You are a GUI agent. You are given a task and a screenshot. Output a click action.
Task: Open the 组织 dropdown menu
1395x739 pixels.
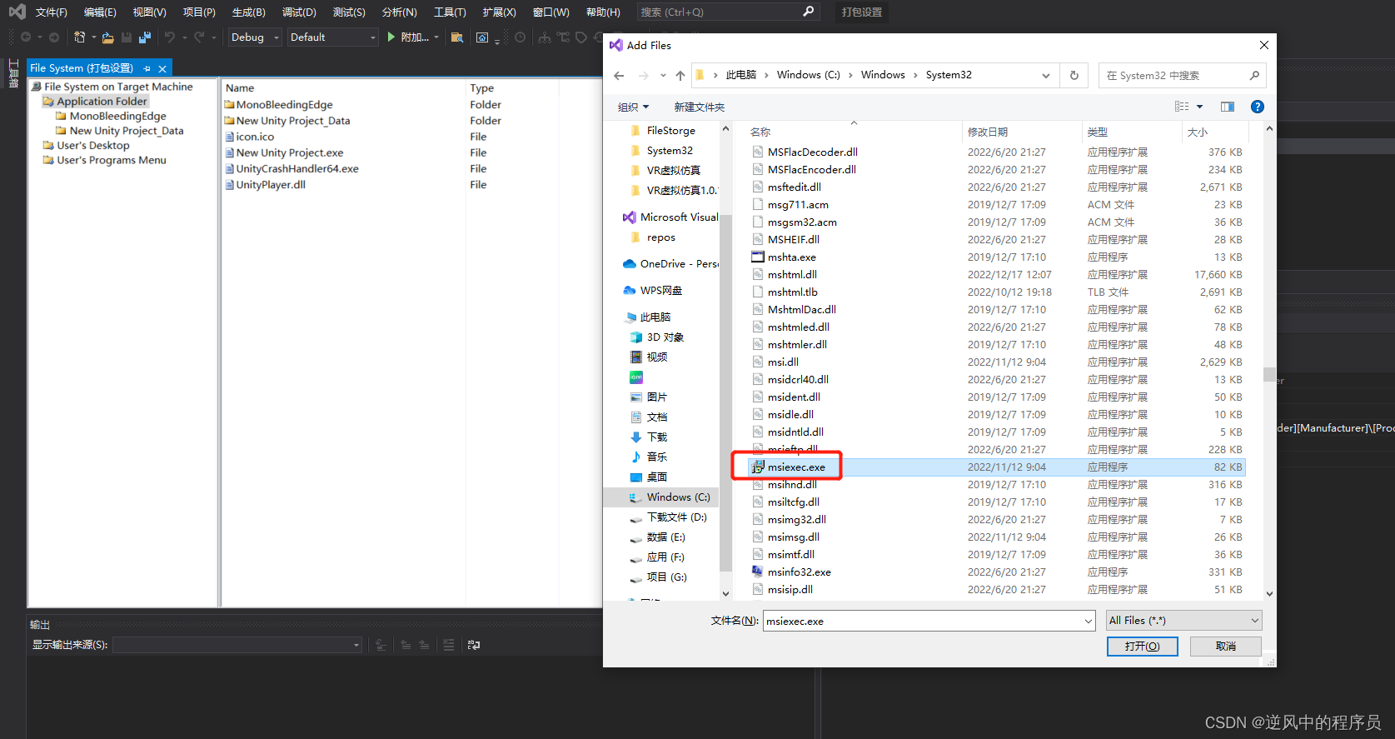coord(633,107)
